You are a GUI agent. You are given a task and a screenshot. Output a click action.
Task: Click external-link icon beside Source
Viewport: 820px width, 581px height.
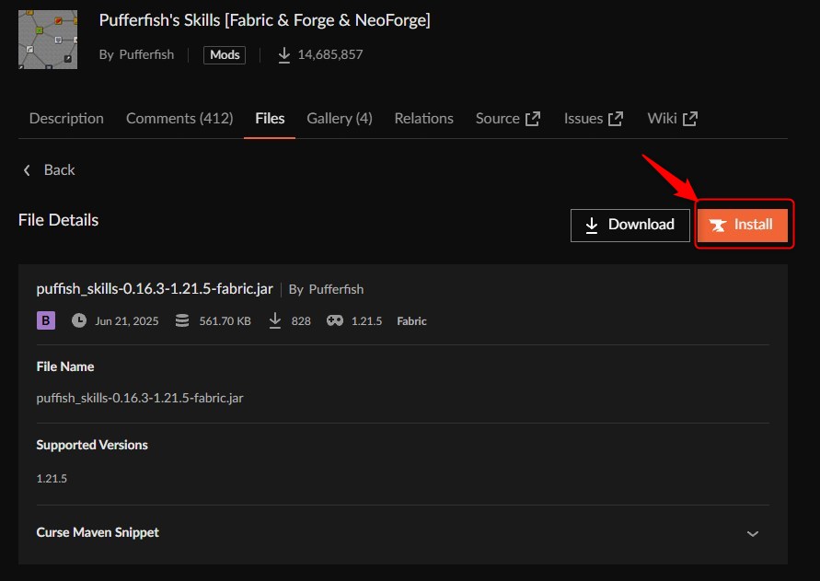pos(532,119)
